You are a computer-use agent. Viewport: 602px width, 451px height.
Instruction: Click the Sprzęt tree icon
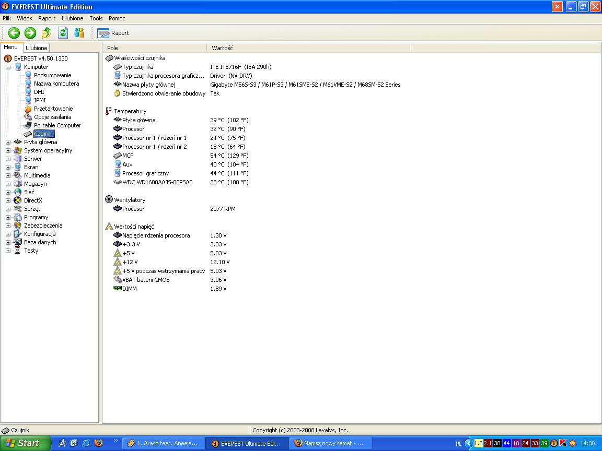pos(18,209)
